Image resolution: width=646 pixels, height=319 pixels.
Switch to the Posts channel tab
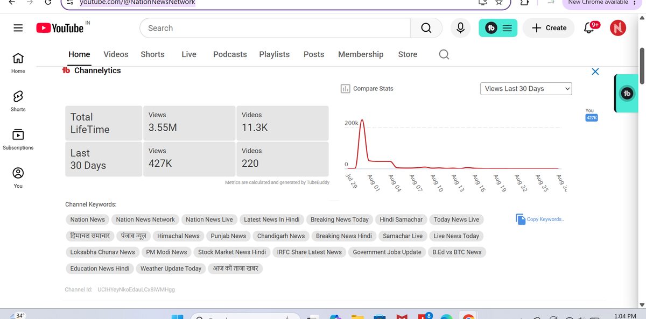314,54
